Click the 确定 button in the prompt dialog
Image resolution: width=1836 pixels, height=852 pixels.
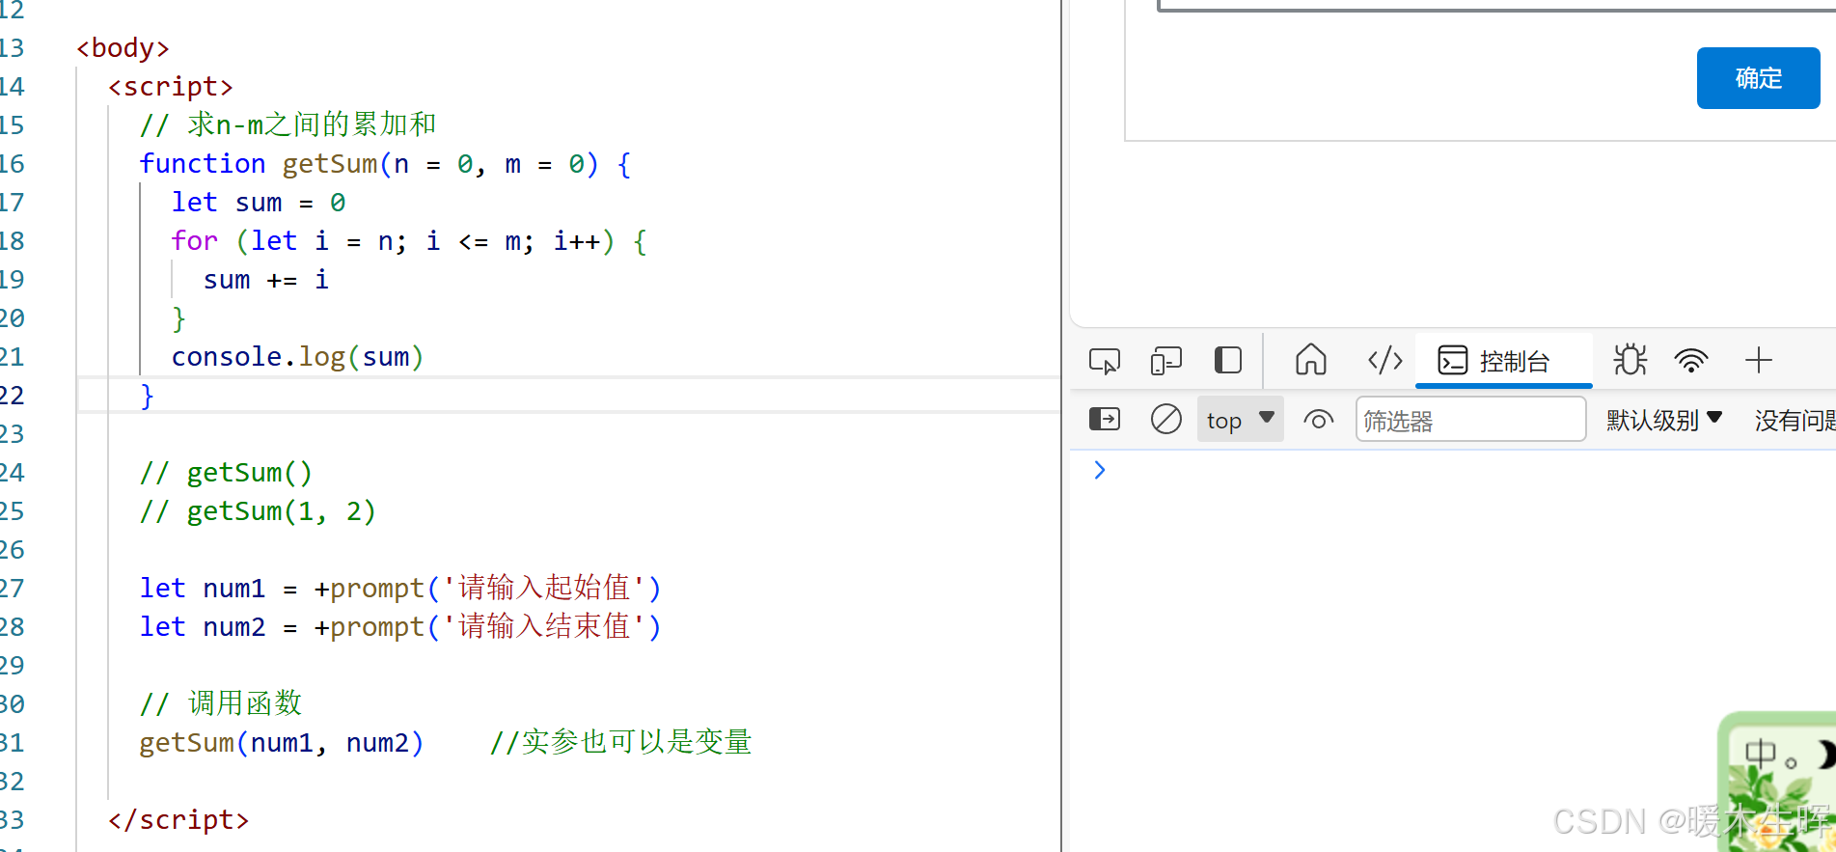(x=1758, y=78)
